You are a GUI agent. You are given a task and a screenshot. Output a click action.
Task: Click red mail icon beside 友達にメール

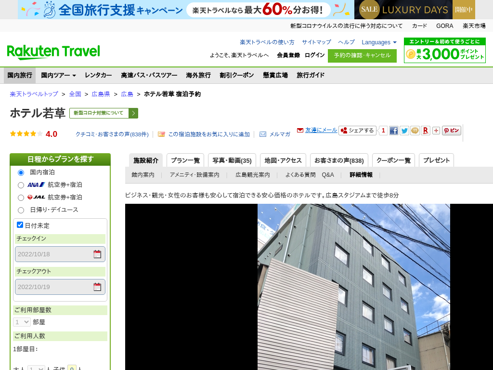click(300, 130)
